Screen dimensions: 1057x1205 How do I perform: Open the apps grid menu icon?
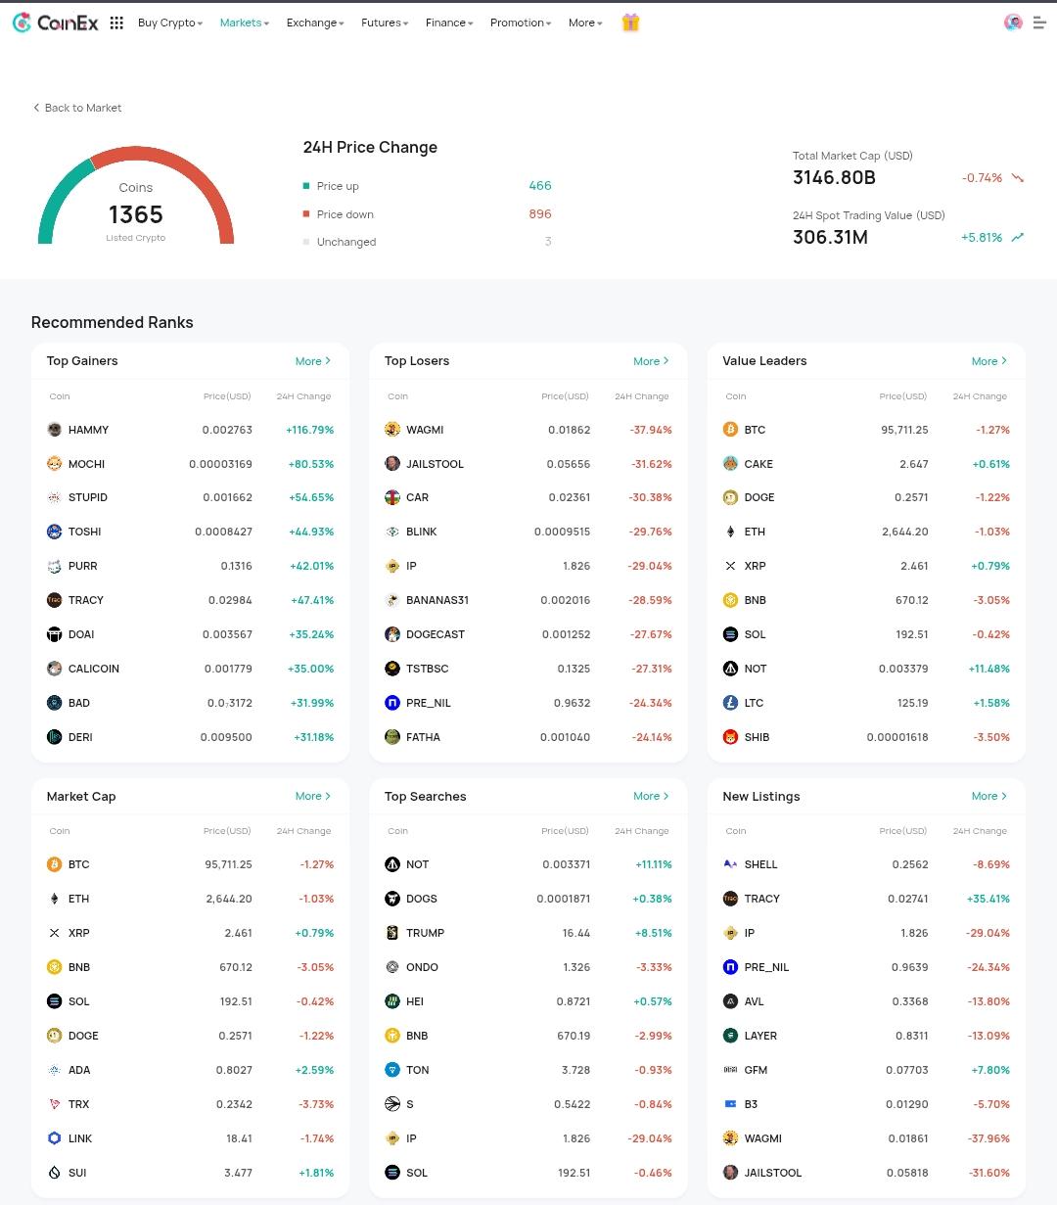point(116,23)
